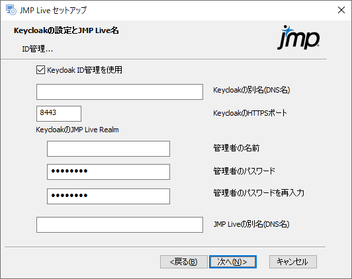Cancel setup with the キャンセル button
The width and height of the screenshot is (352, 279).
(x=293, y=262)
